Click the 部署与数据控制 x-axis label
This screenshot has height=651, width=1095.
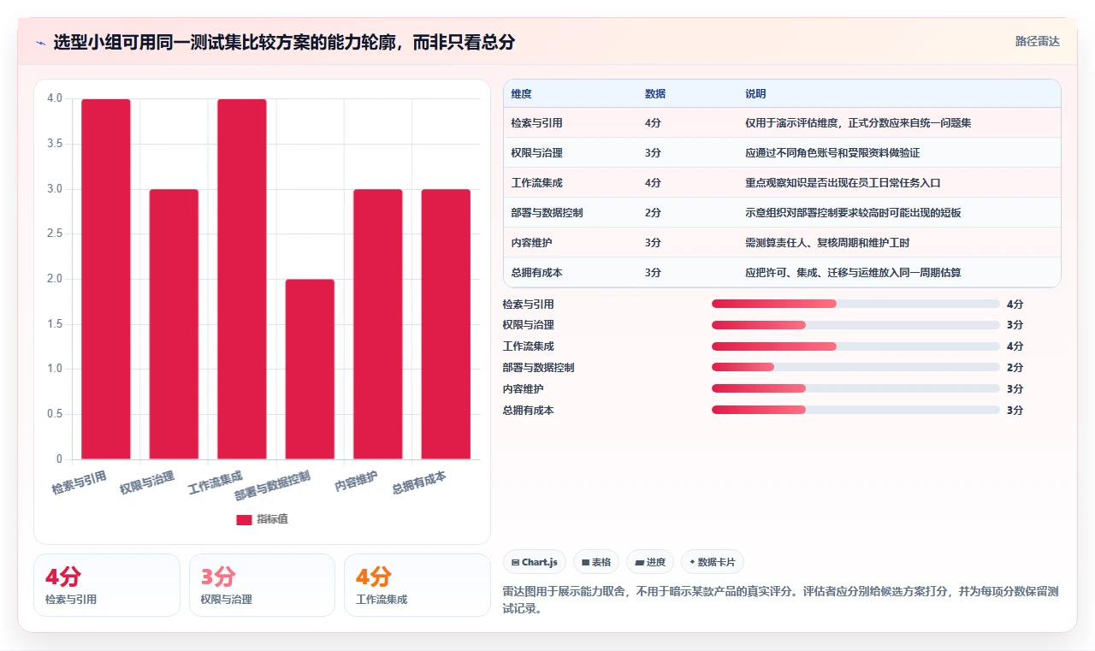coord(273,484)
